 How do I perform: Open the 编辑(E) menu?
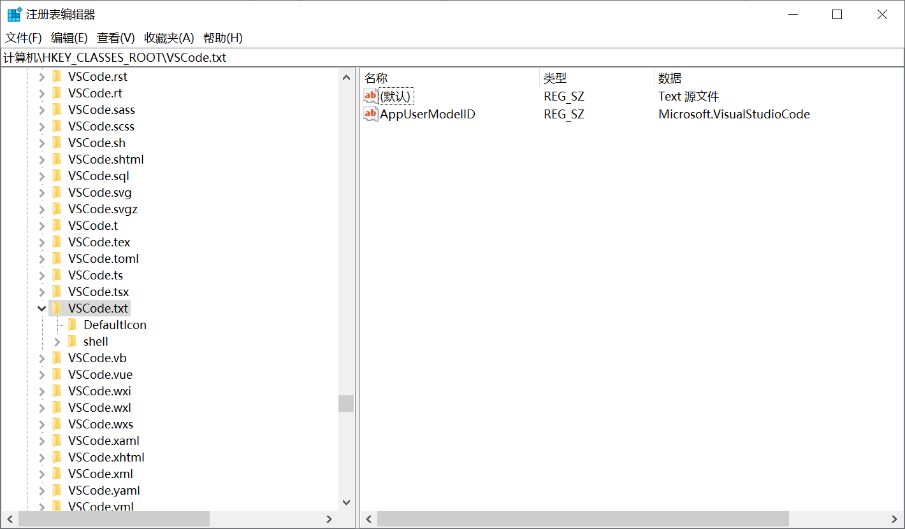click(69, 38)
